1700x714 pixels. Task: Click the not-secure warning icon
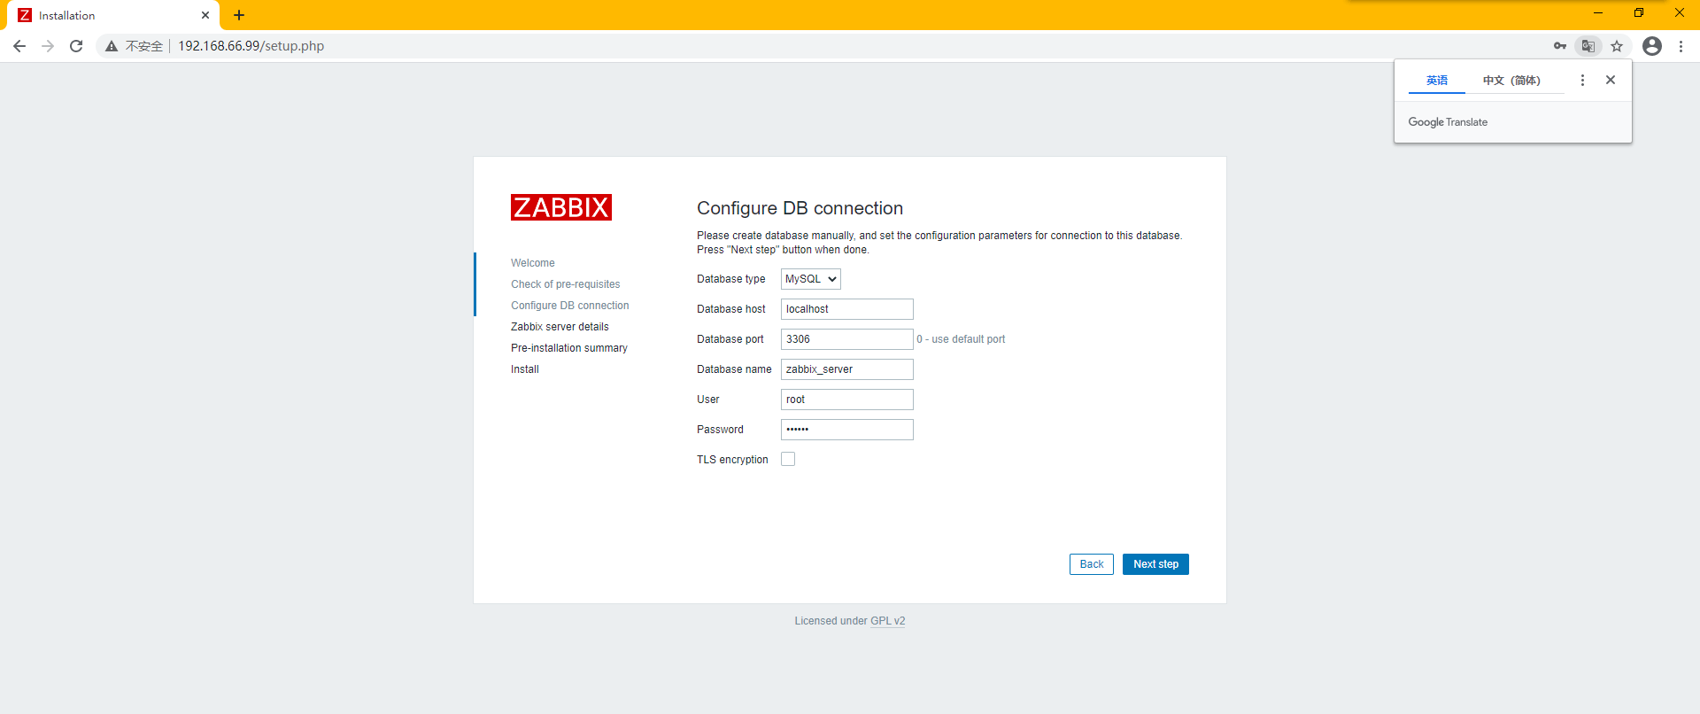coord(112,46)
